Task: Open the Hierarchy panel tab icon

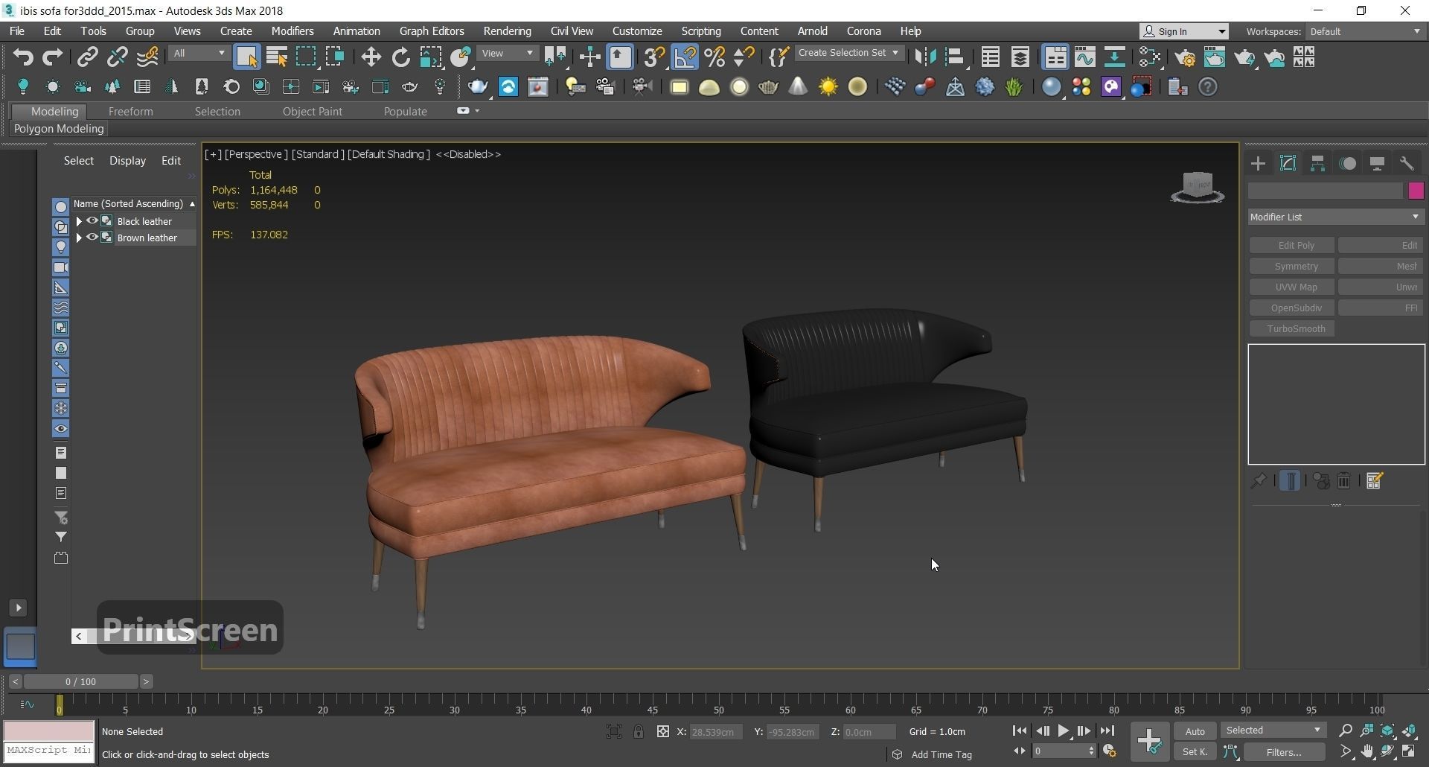Action: (1317, 164)
